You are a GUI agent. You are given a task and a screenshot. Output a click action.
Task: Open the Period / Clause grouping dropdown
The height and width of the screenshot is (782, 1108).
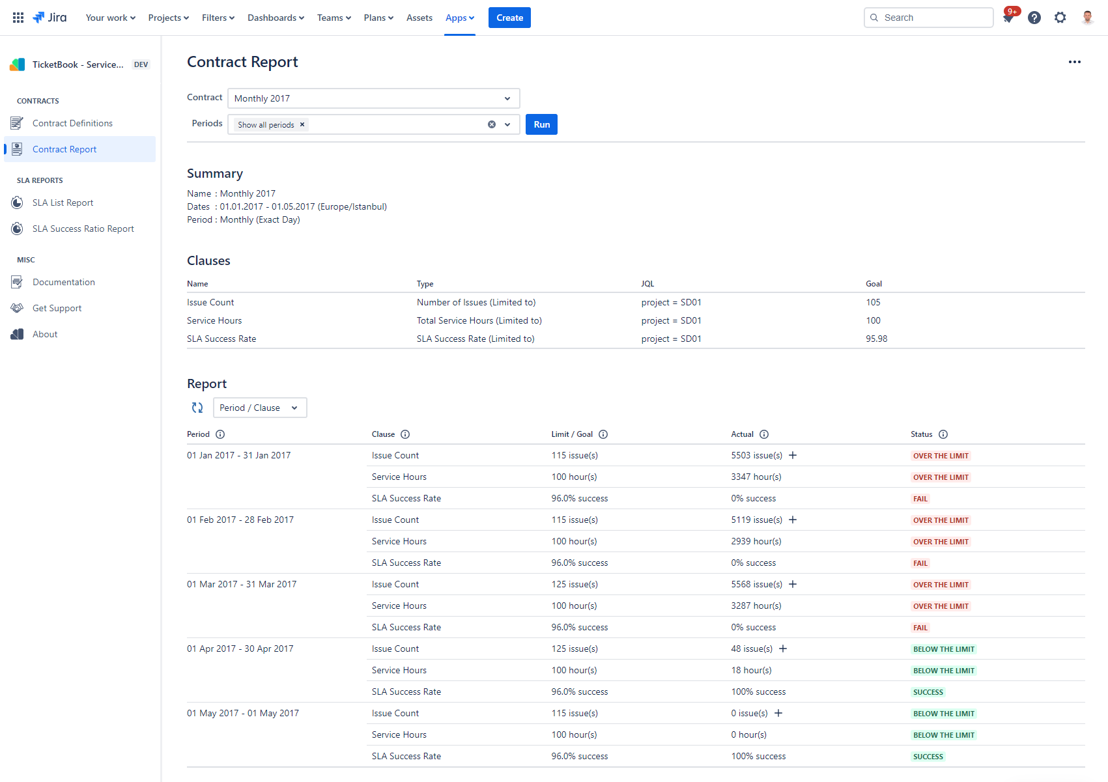[x=259, y=408]
